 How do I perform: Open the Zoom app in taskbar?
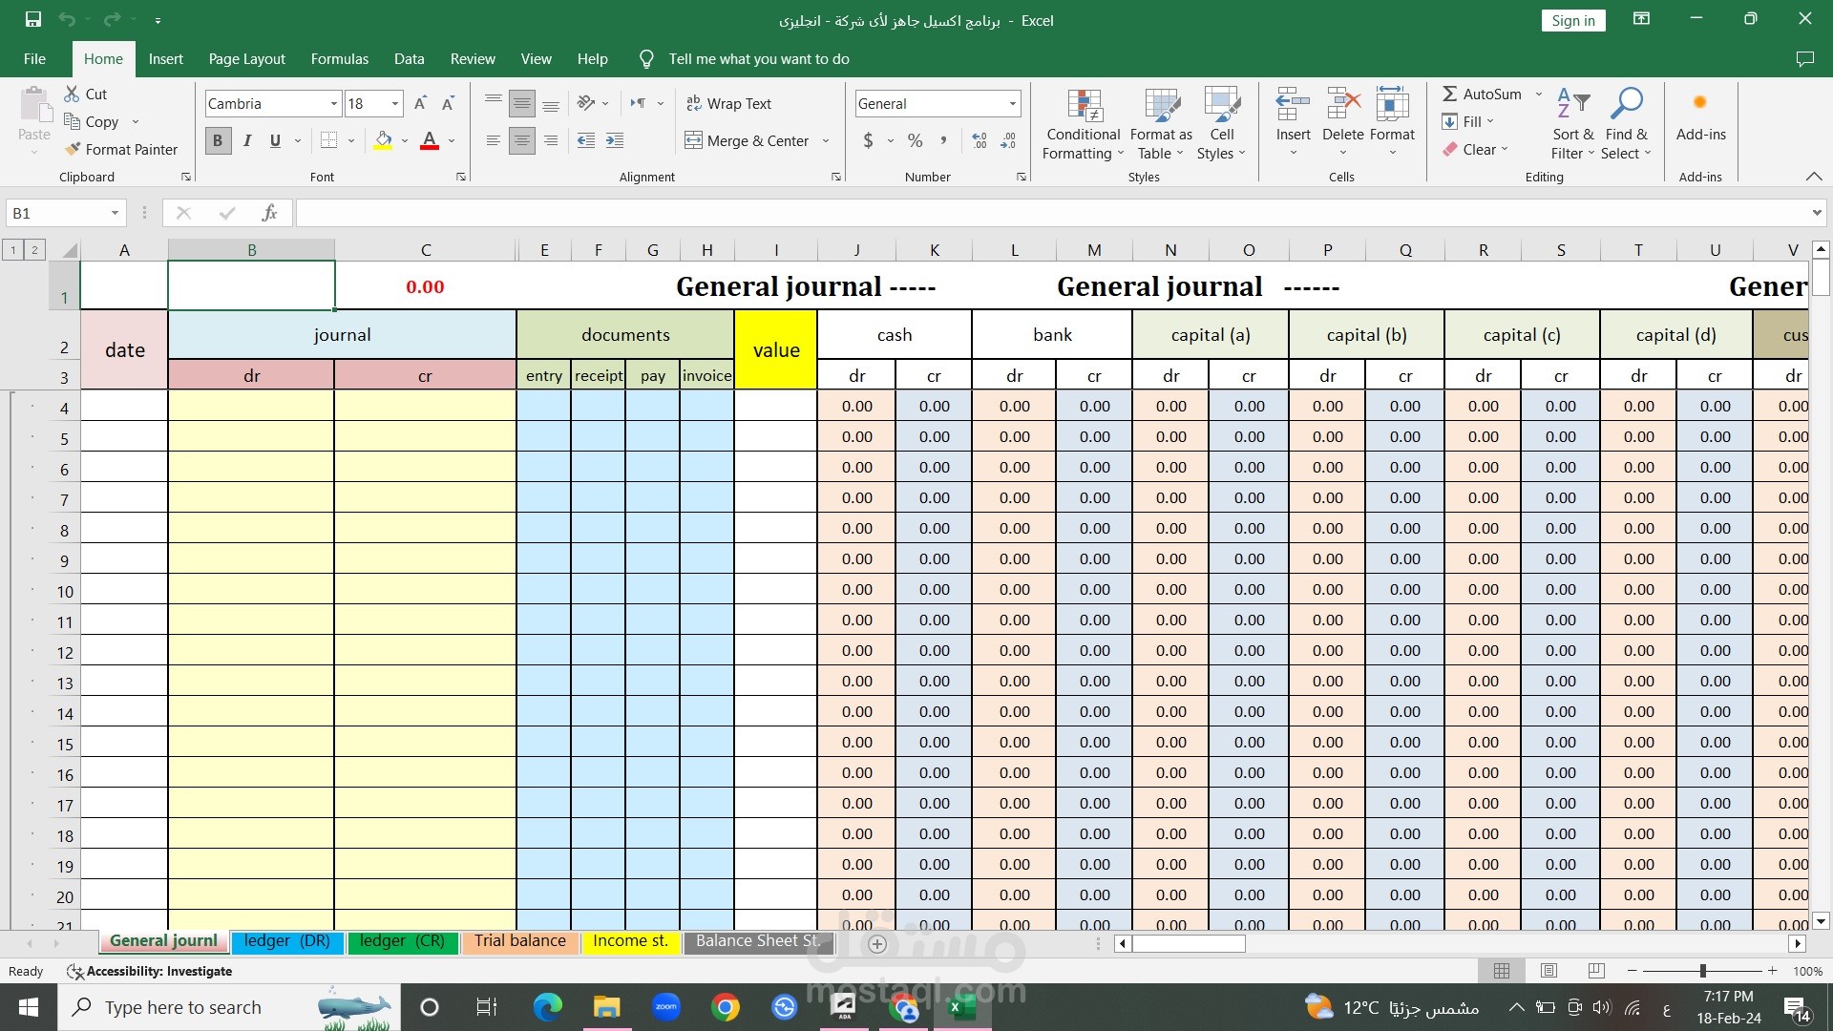(x=666, y=1007)
